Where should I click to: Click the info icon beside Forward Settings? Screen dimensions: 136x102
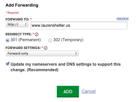(46, 48)
